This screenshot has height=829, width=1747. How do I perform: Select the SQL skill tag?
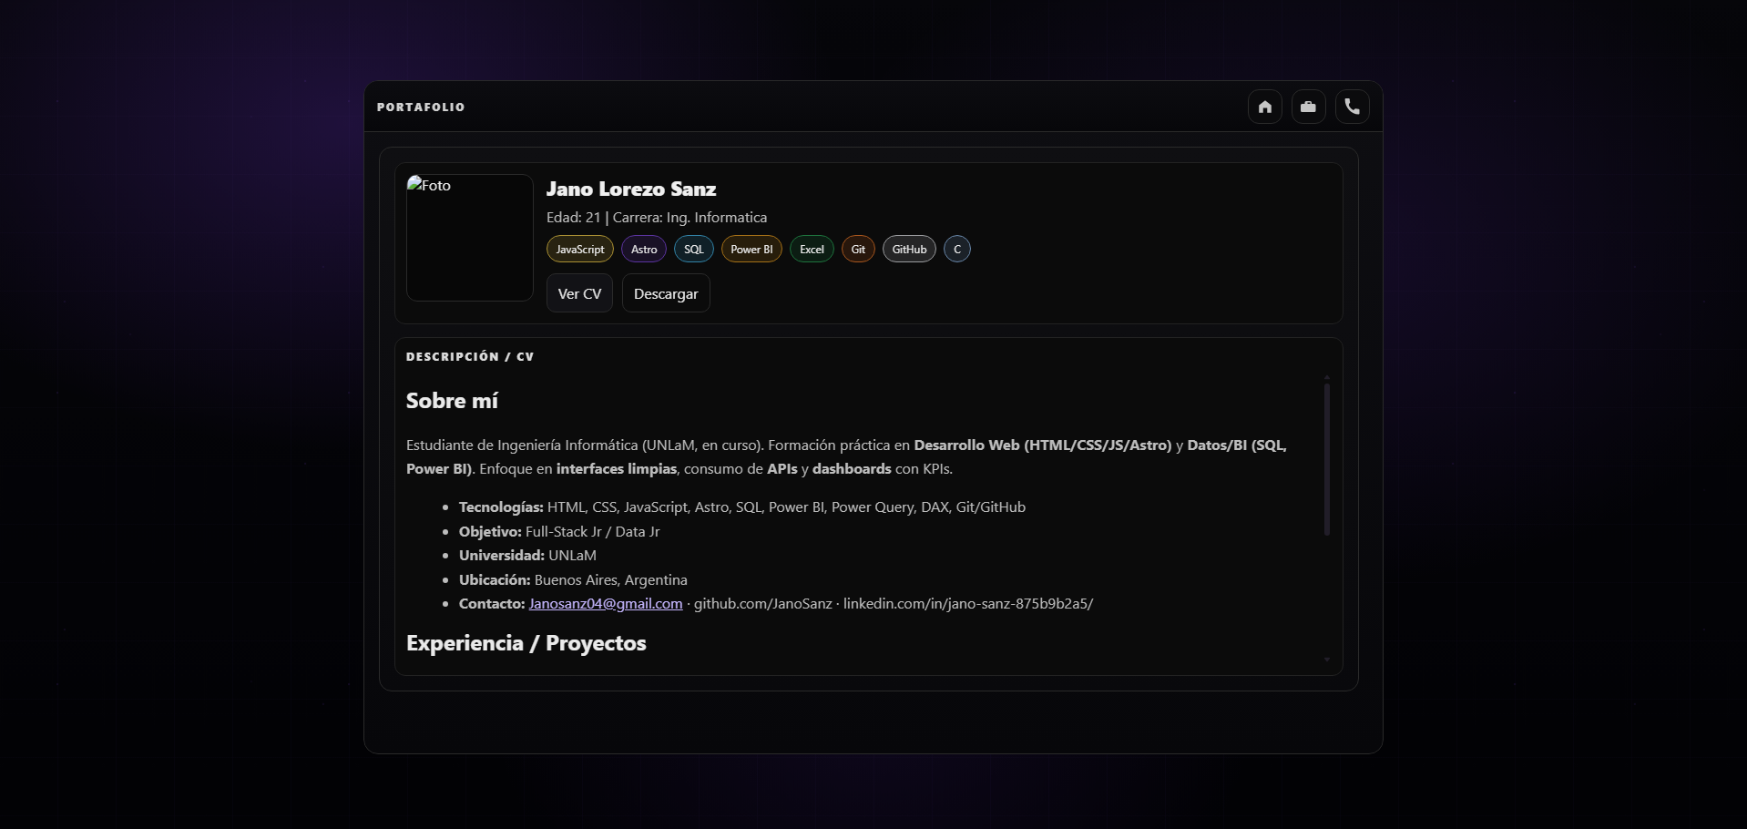[x=693, y=250]
